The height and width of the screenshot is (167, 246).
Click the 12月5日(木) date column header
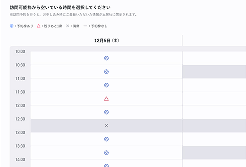click(x=106, y=41)
